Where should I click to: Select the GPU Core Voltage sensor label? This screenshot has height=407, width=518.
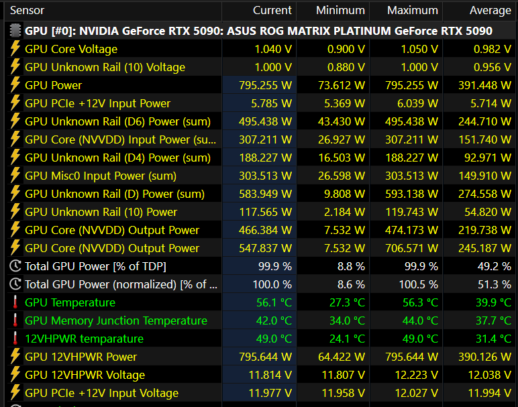tap(71, 49)
